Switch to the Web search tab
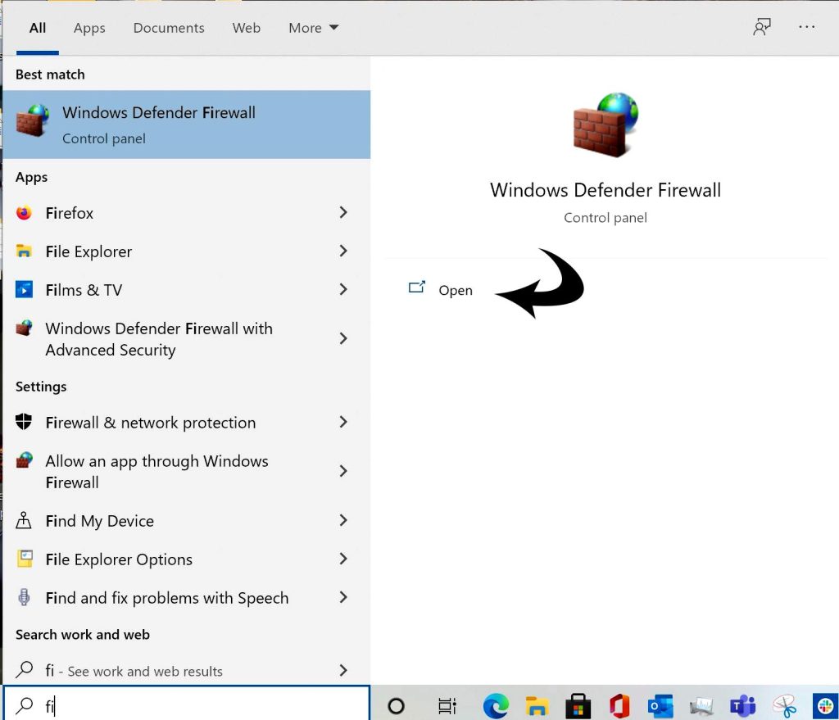Image resolution: width=839 pixels, height=720 pixels. coord(246,28)
